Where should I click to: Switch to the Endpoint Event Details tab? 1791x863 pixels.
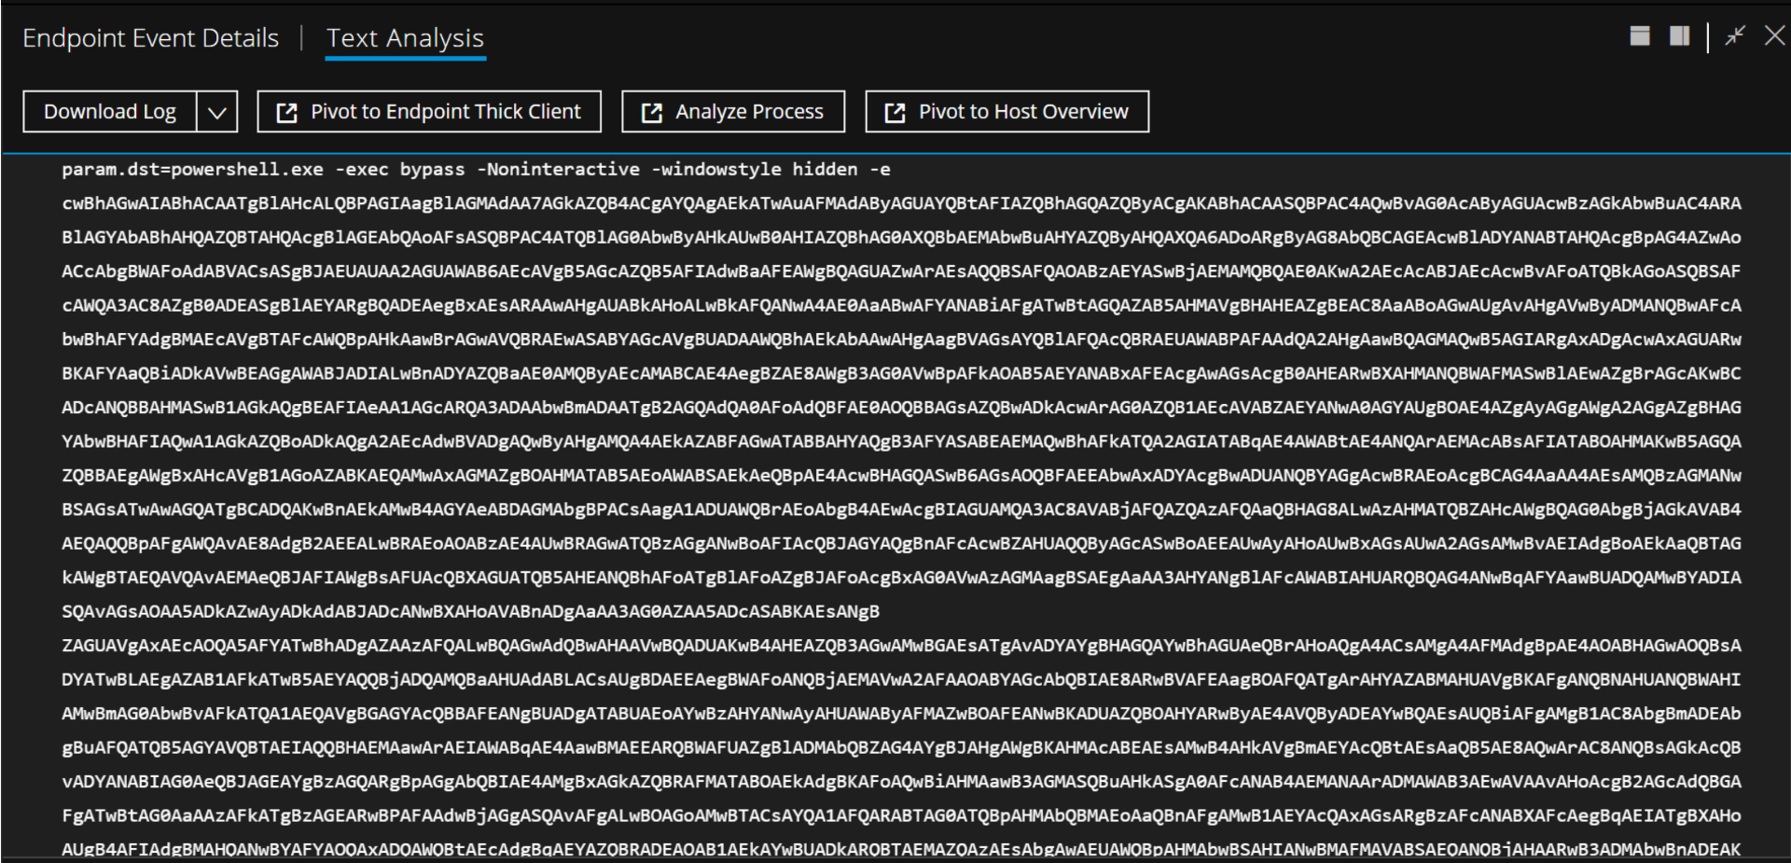pos(150,38)
